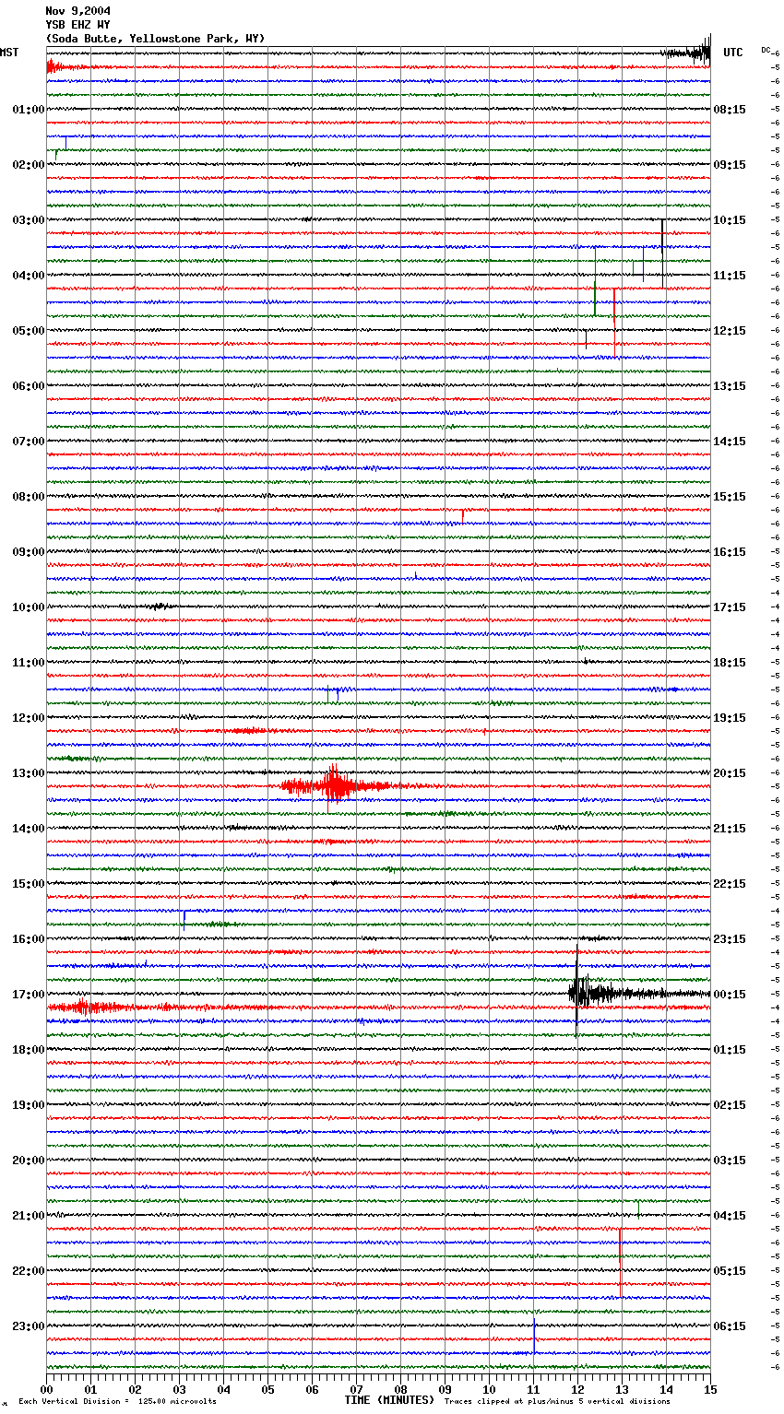This screenshot has width=784, height=1414.
Task: Click the '23:00' MST time label
Action: 29,1326
